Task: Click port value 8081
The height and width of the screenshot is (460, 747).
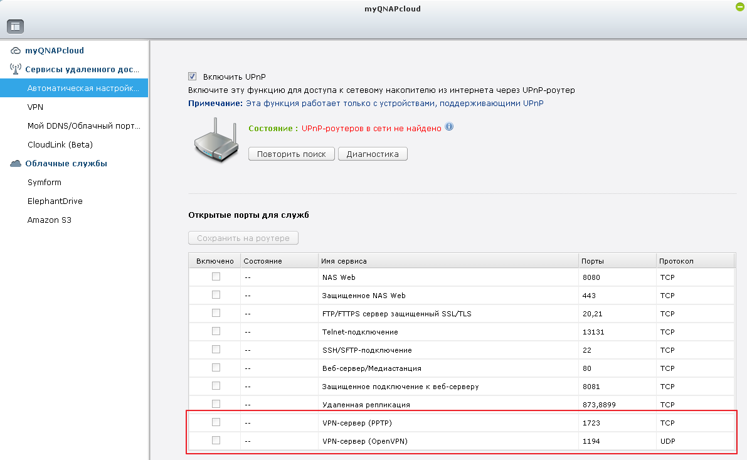Action: [591, 387]
